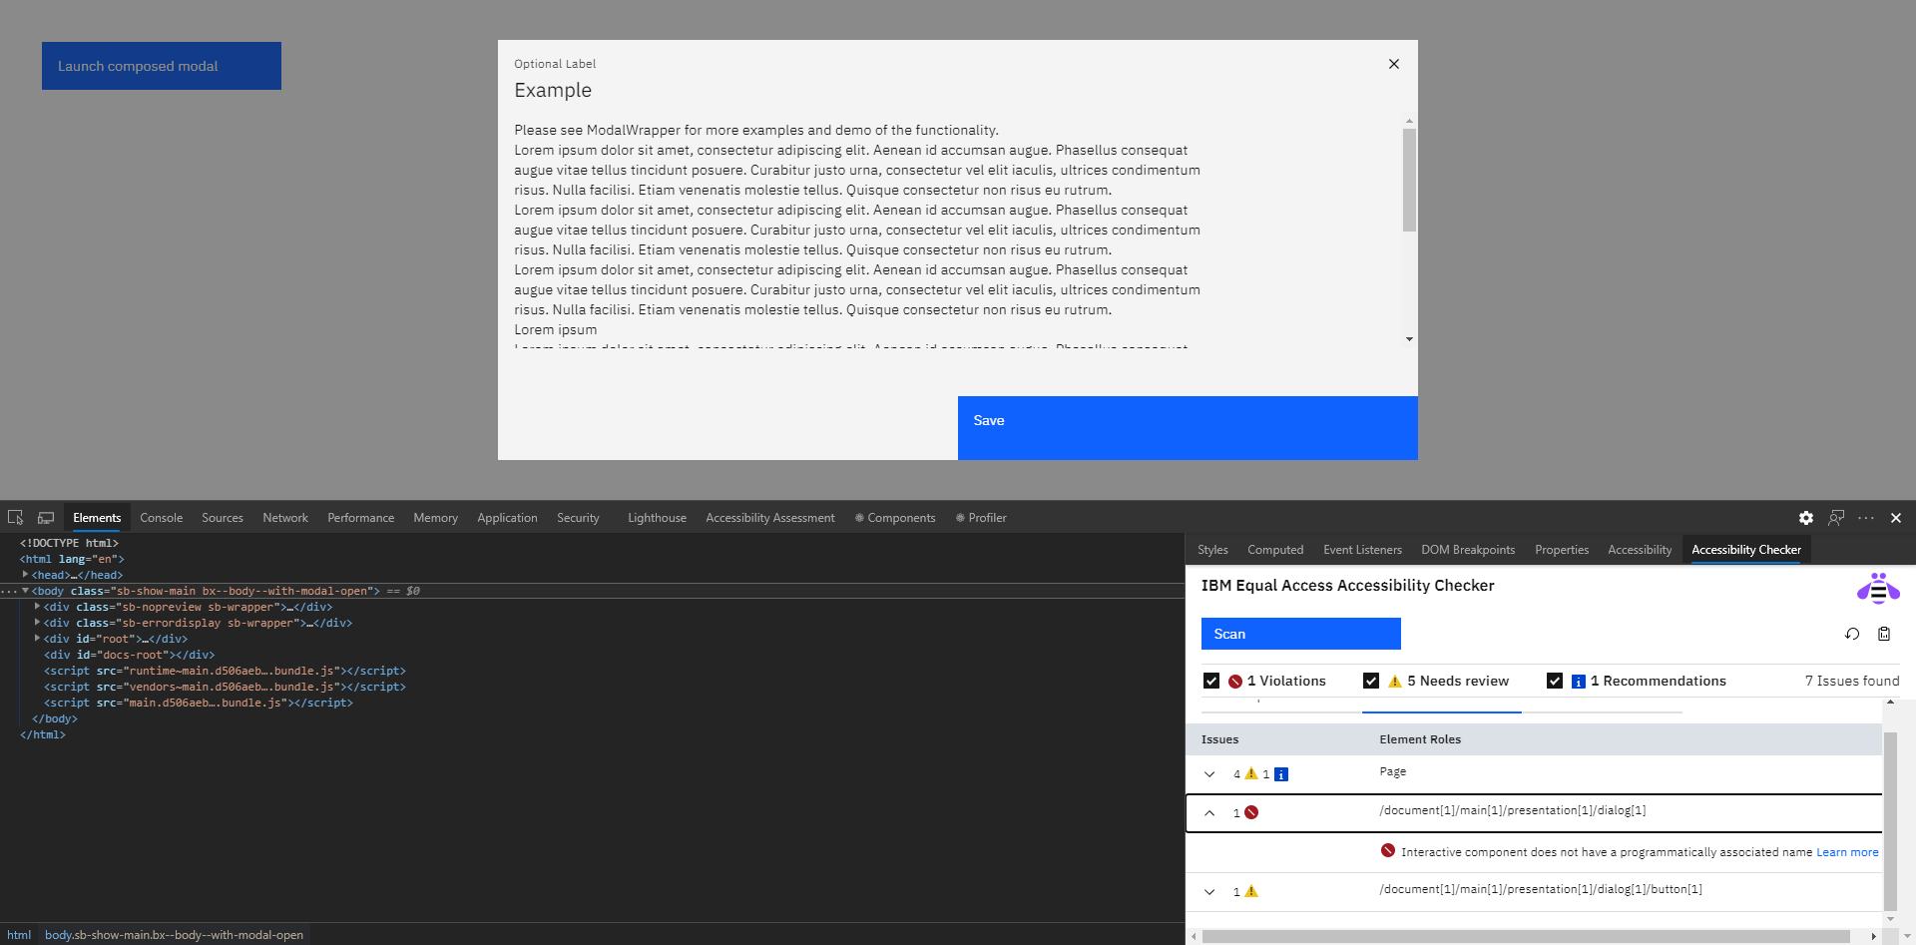This screenshot has width=1916, height=945.
Task: Expand the div id root node
Action: click(37, 639)
